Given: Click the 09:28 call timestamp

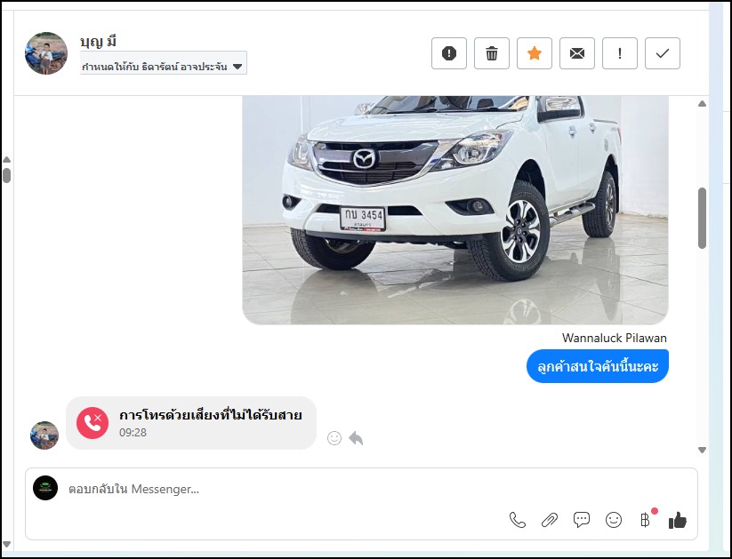Looking at the screenshot, I should [x=133, y=433].
